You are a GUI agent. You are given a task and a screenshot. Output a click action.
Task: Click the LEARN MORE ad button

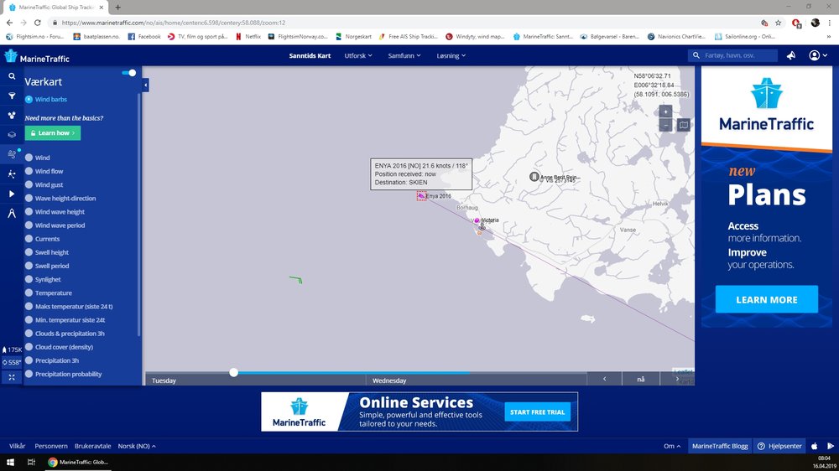pyautogui.click(x=766, y=299)
